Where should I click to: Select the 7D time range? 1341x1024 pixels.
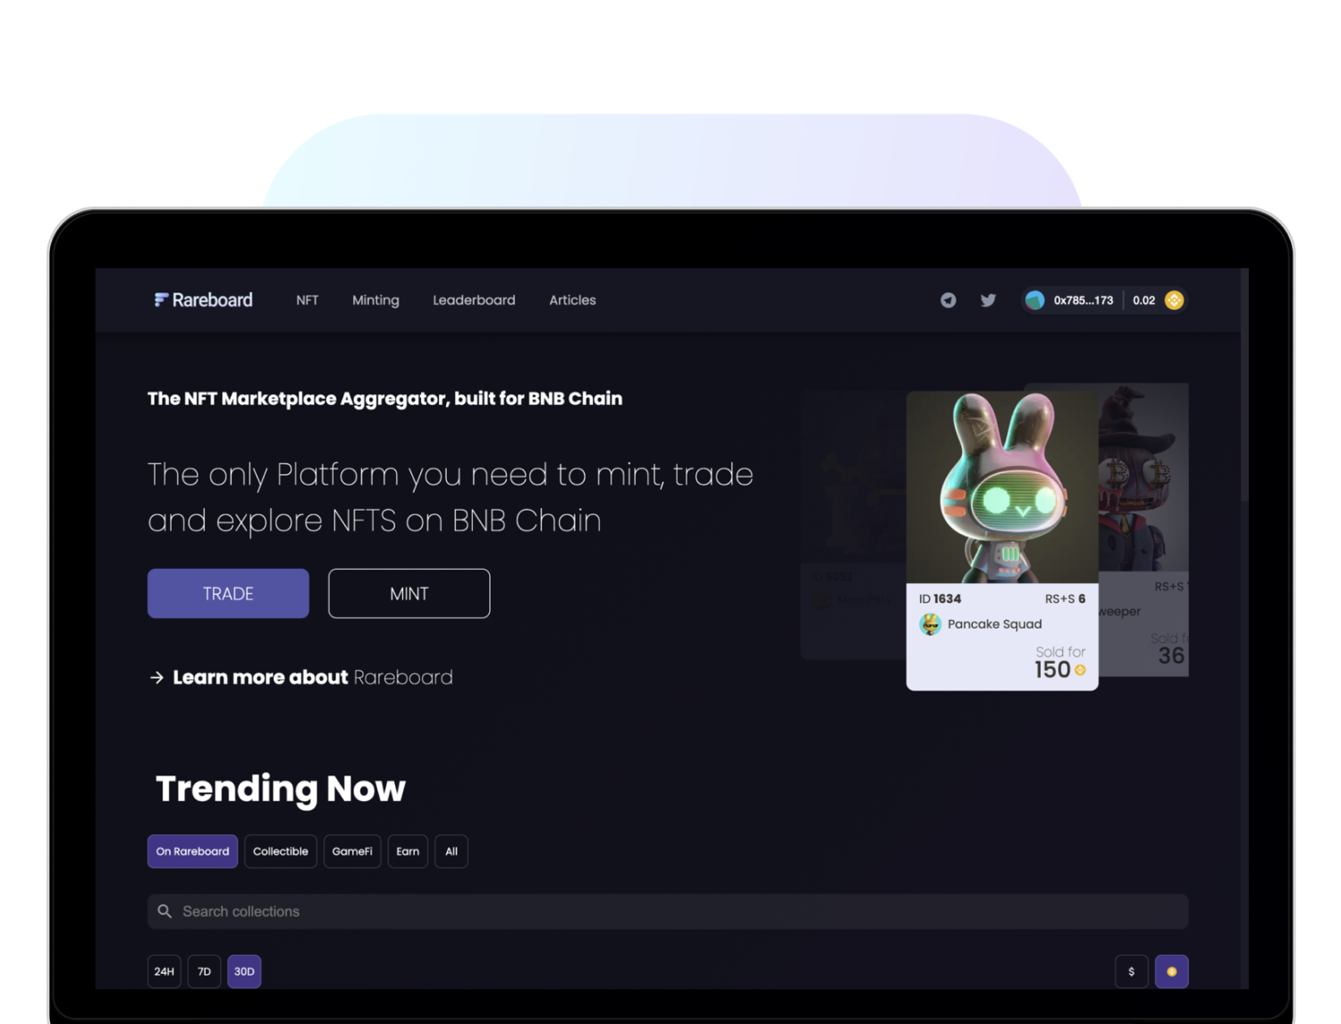(x=204, y=971)
